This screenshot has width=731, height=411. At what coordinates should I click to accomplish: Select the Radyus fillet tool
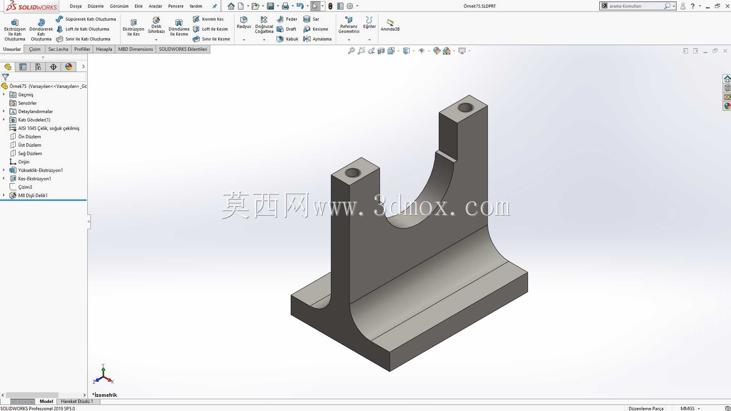point(244,23)
